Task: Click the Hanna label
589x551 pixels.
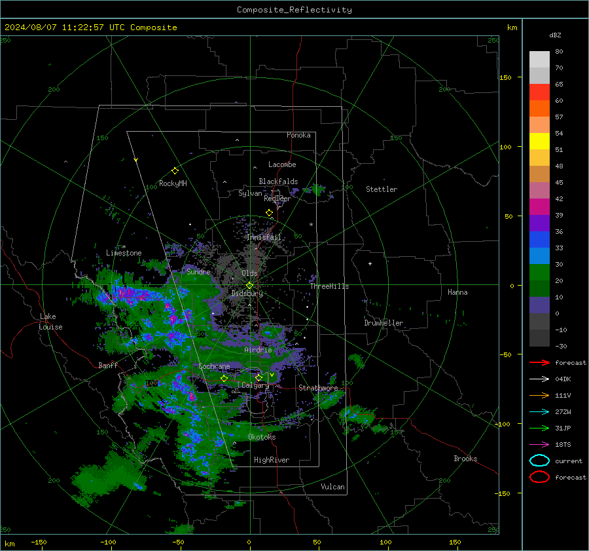Action: 457,292
